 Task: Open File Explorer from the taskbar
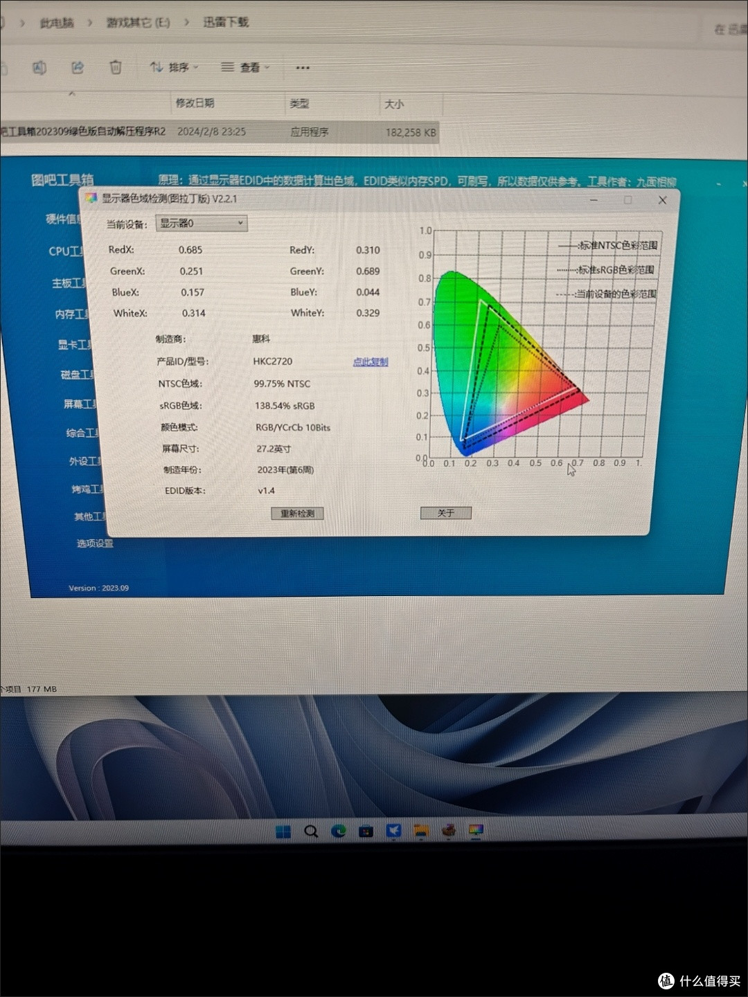coord(421,830)
